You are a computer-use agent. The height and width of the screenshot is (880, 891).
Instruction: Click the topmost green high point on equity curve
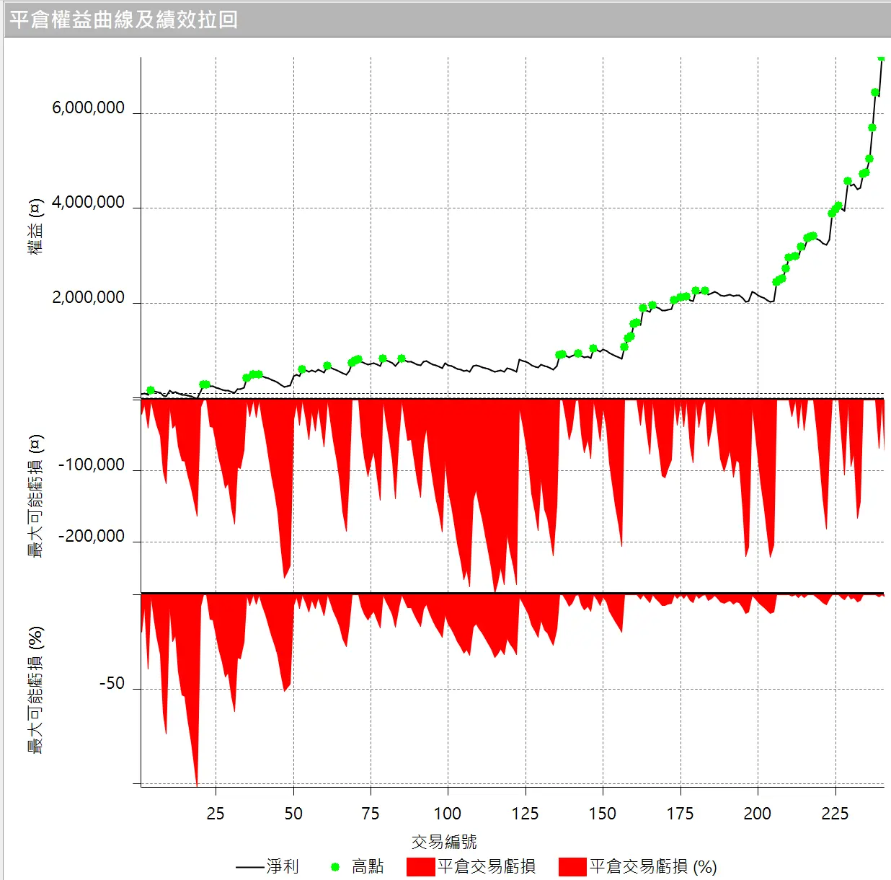[881, 58]
